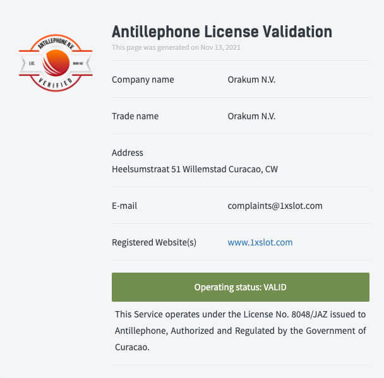Click the Address label

pyautogui.click(x=128, y=153)
